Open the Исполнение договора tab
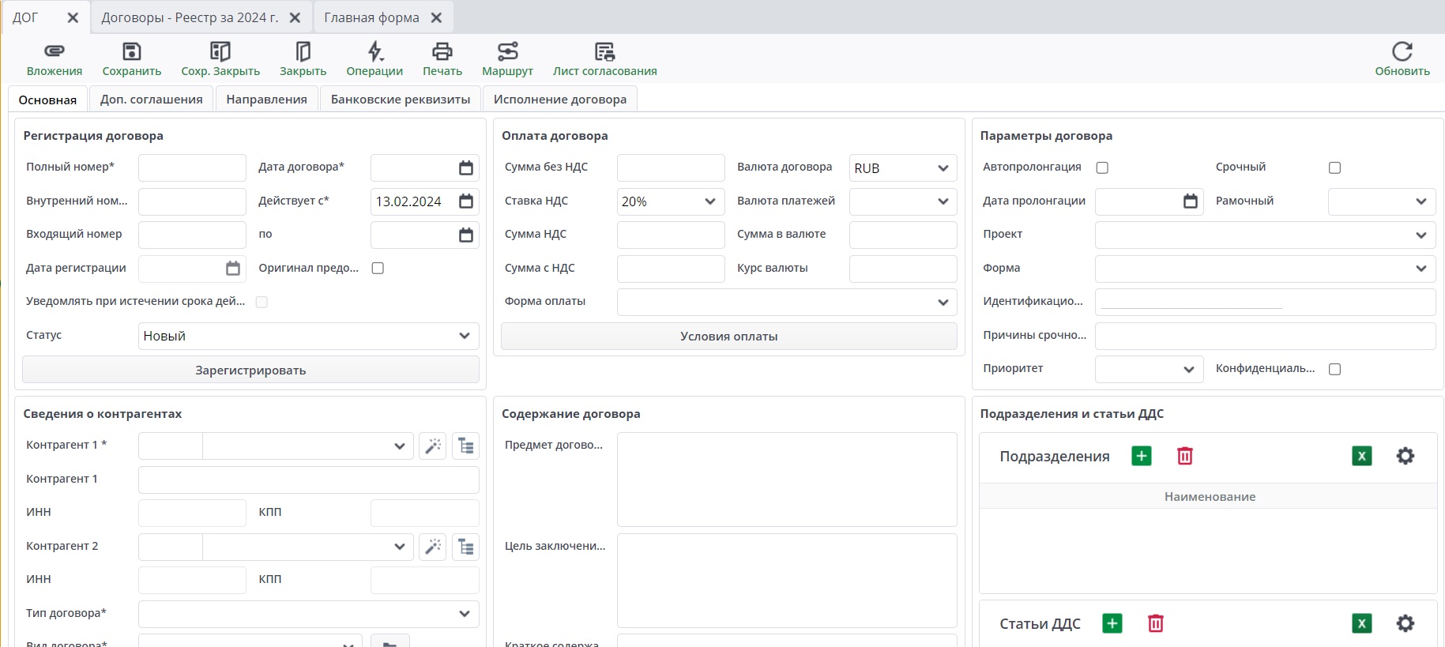 tap(559, 100)
